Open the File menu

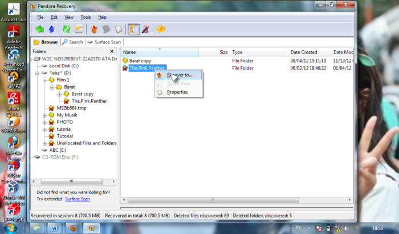click(40, 17)
